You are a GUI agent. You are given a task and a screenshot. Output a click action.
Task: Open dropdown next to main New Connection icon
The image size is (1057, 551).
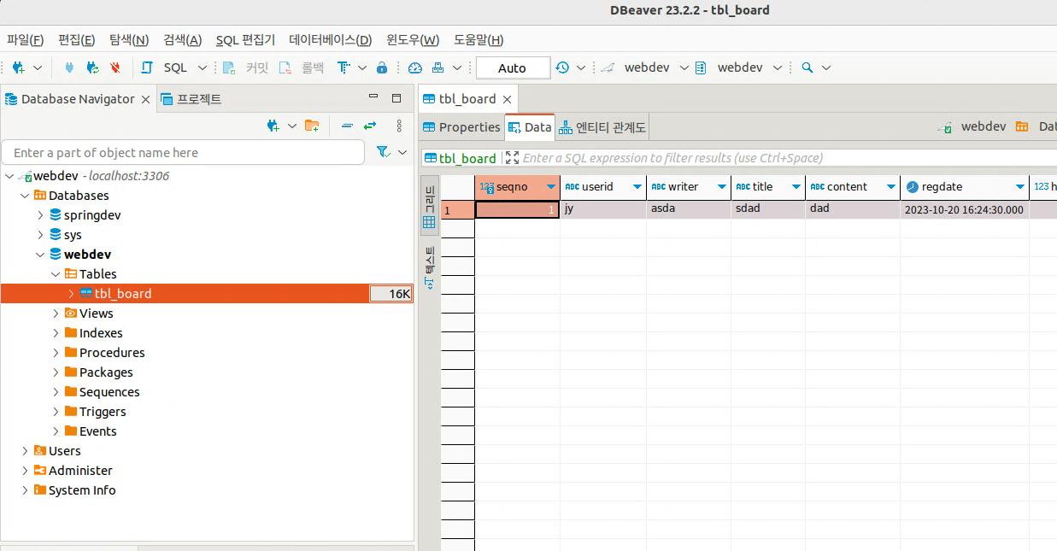(38, 67)
